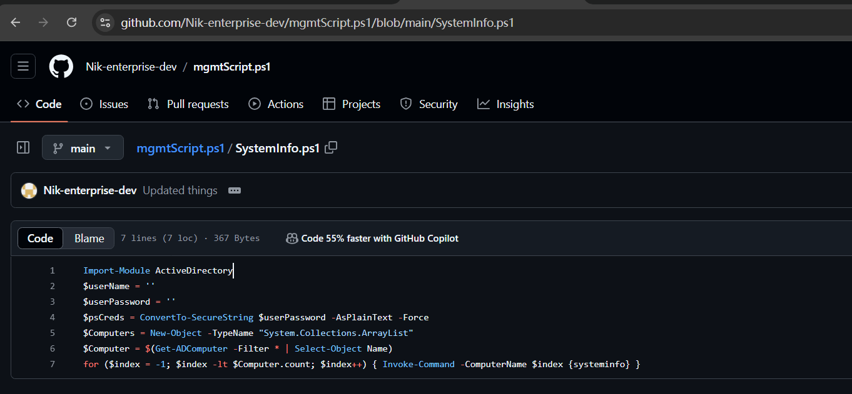The width and height of the screenshot is (852, 394).
Task: Open the Projects tab
Action: pos(352,104)
